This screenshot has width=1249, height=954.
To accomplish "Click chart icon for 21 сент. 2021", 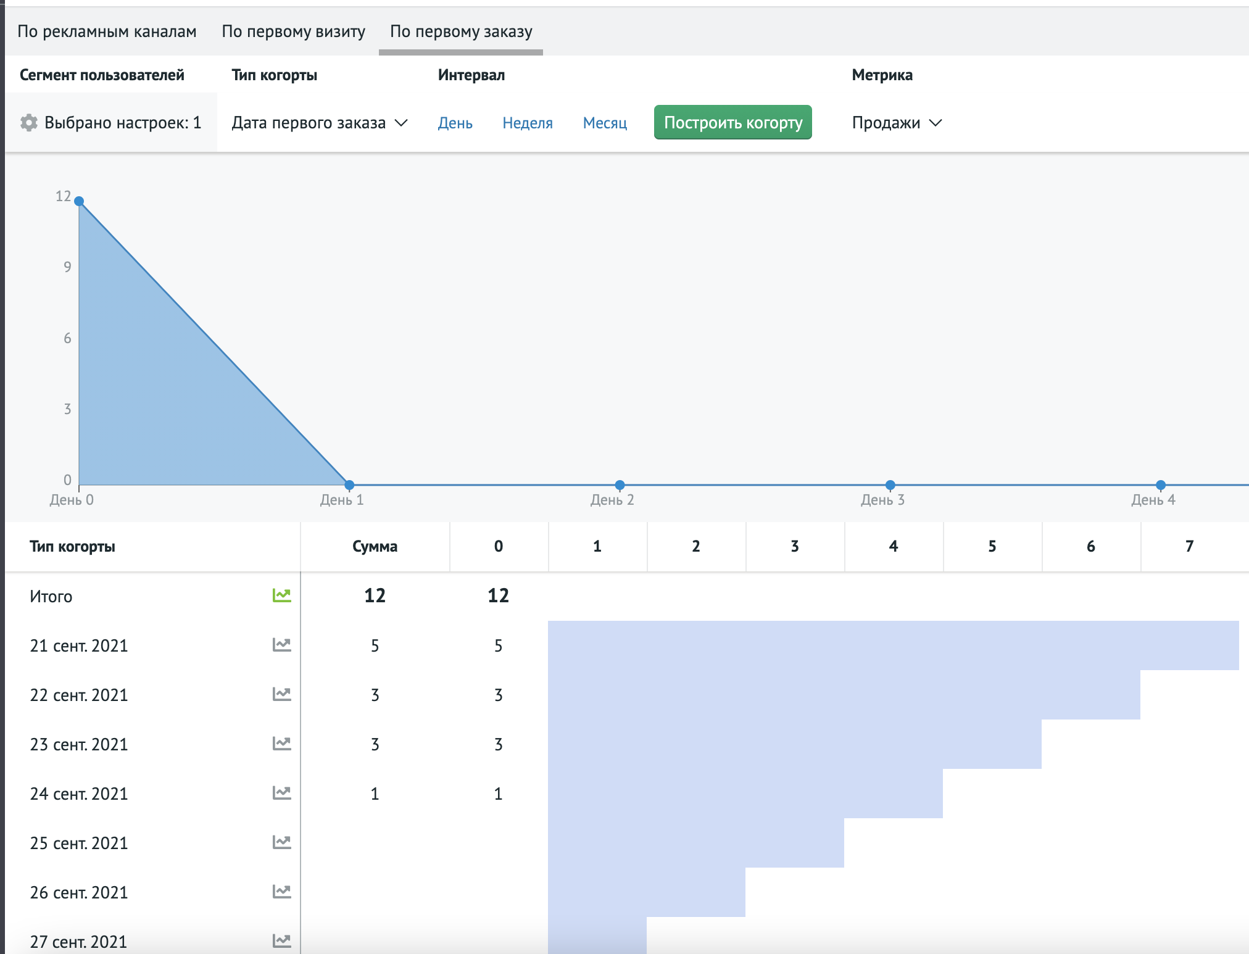I will click(x=282, y=645).
